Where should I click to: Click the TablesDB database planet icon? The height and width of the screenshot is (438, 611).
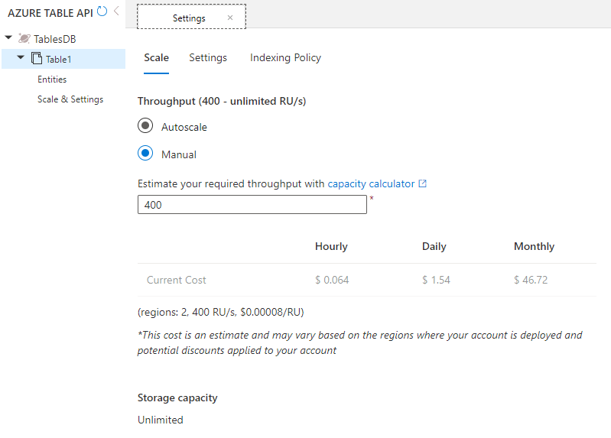pos(24,38)
